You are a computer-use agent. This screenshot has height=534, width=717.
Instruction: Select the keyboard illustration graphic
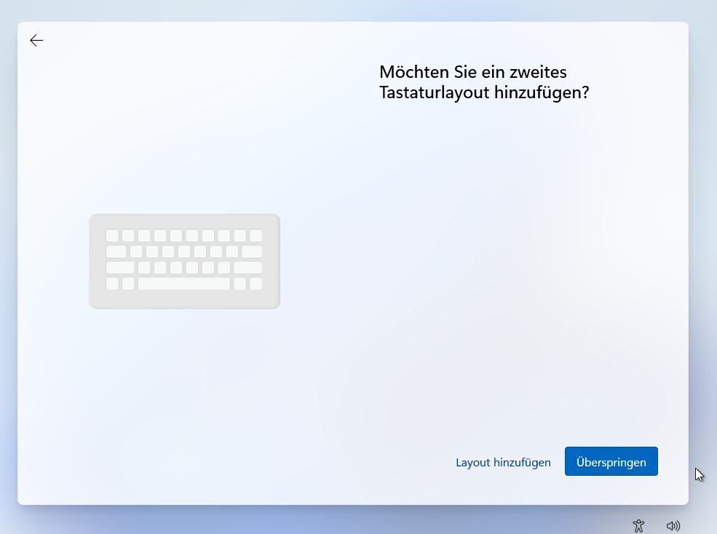point(183,260)
